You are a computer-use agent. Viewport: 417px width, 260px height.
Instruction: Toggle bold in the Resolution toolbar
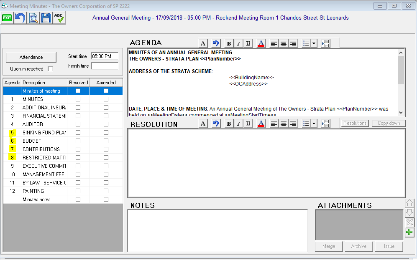(229, 124)
